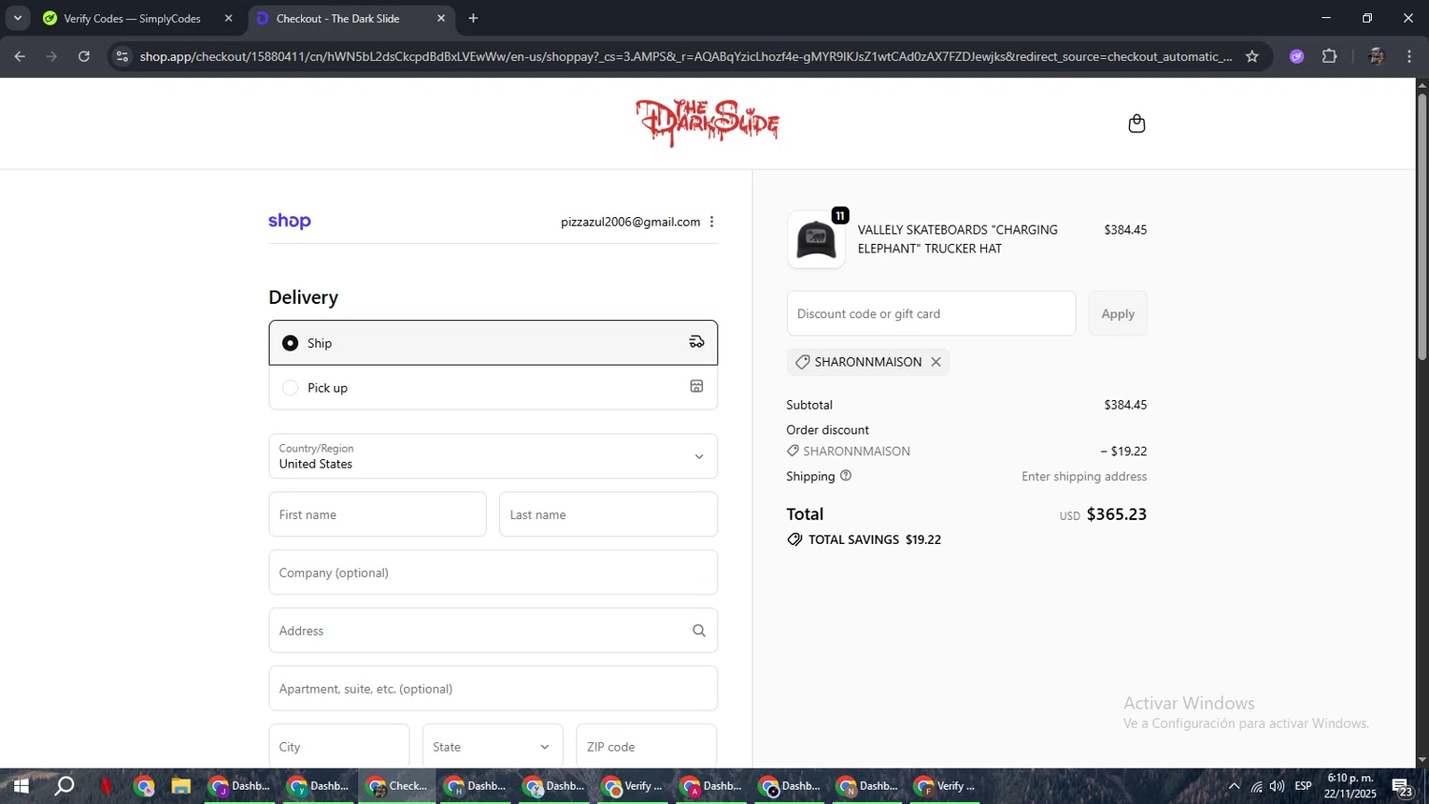Screen dimensions: 1429x804
Task: Reload the checkout page
Action: (x=84, y=56)
